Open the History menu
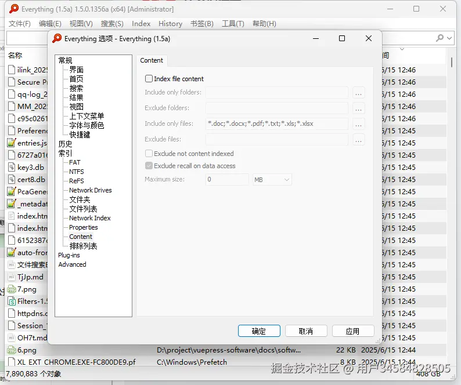The height and width of the screenshot is (385, 461). [x=171, y=24]
